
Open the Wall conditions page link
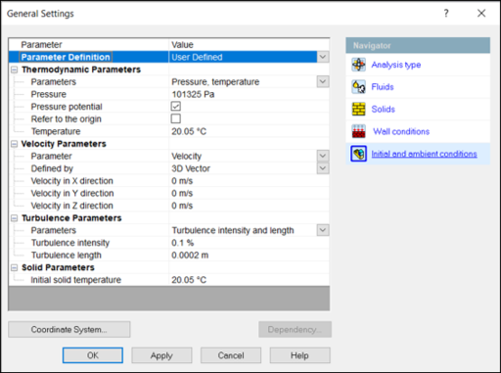pyautogui.click(x=401, y=131)
